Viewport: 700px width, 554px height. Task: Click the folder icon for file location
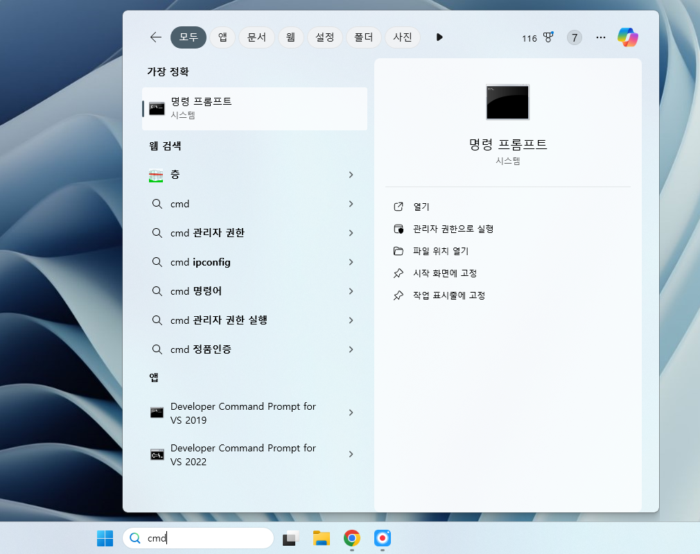[x=399, y=251]
